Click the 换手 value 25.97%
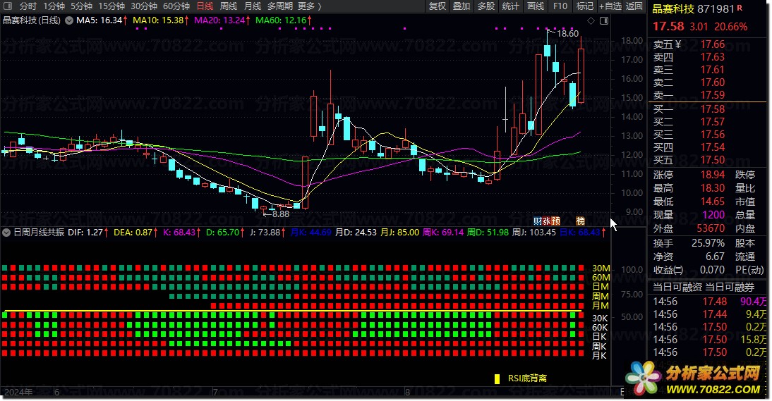 [x=708, y=243]
